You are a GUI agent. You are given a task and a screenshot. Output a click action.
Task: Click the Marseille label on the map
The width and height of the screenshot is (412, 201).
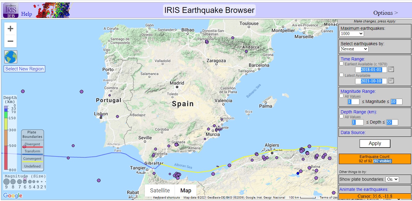[304, 37]
